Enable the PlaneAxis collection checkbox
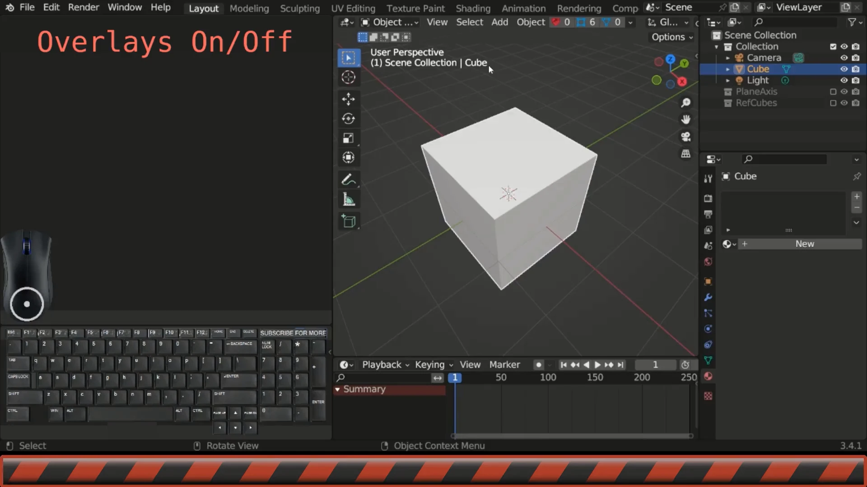The height and width of the screenshot is (487, 867). [x=833, y=92]
